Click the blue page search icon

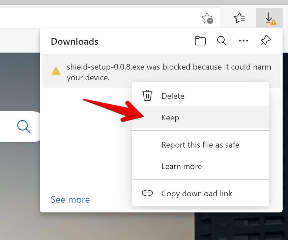click(x=24, y=126)
